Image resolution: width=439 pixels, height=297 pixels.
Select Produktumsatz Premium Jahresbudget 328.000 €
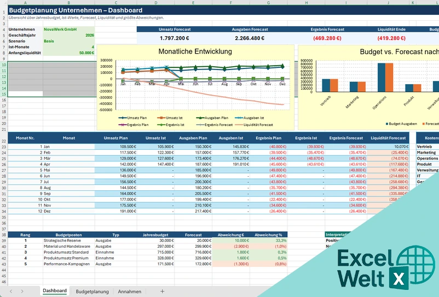tap(155, 258)
